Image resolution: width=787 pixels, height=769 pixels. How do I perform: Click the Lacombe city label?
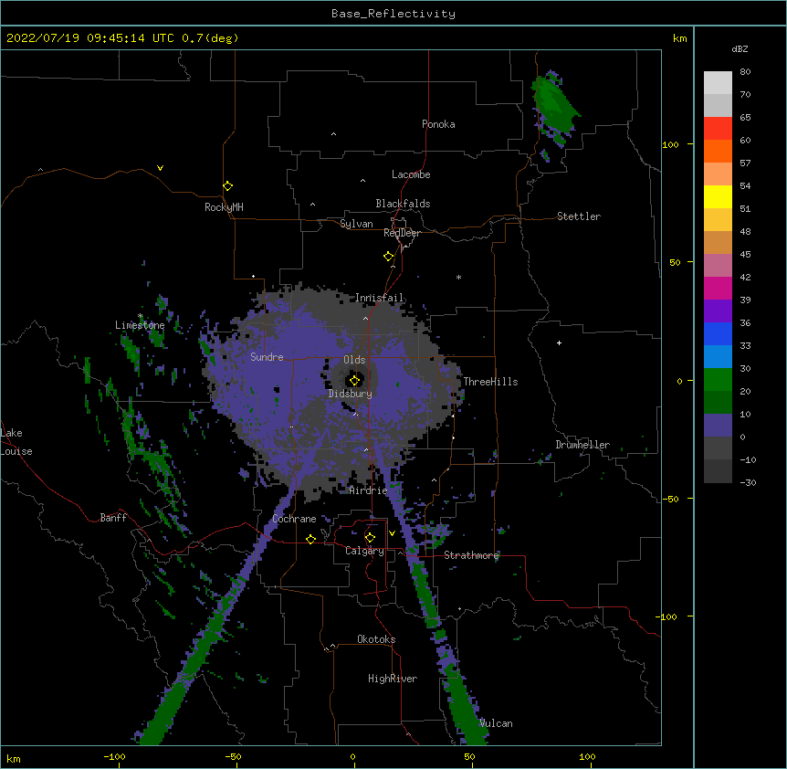(x=411, y=174)
